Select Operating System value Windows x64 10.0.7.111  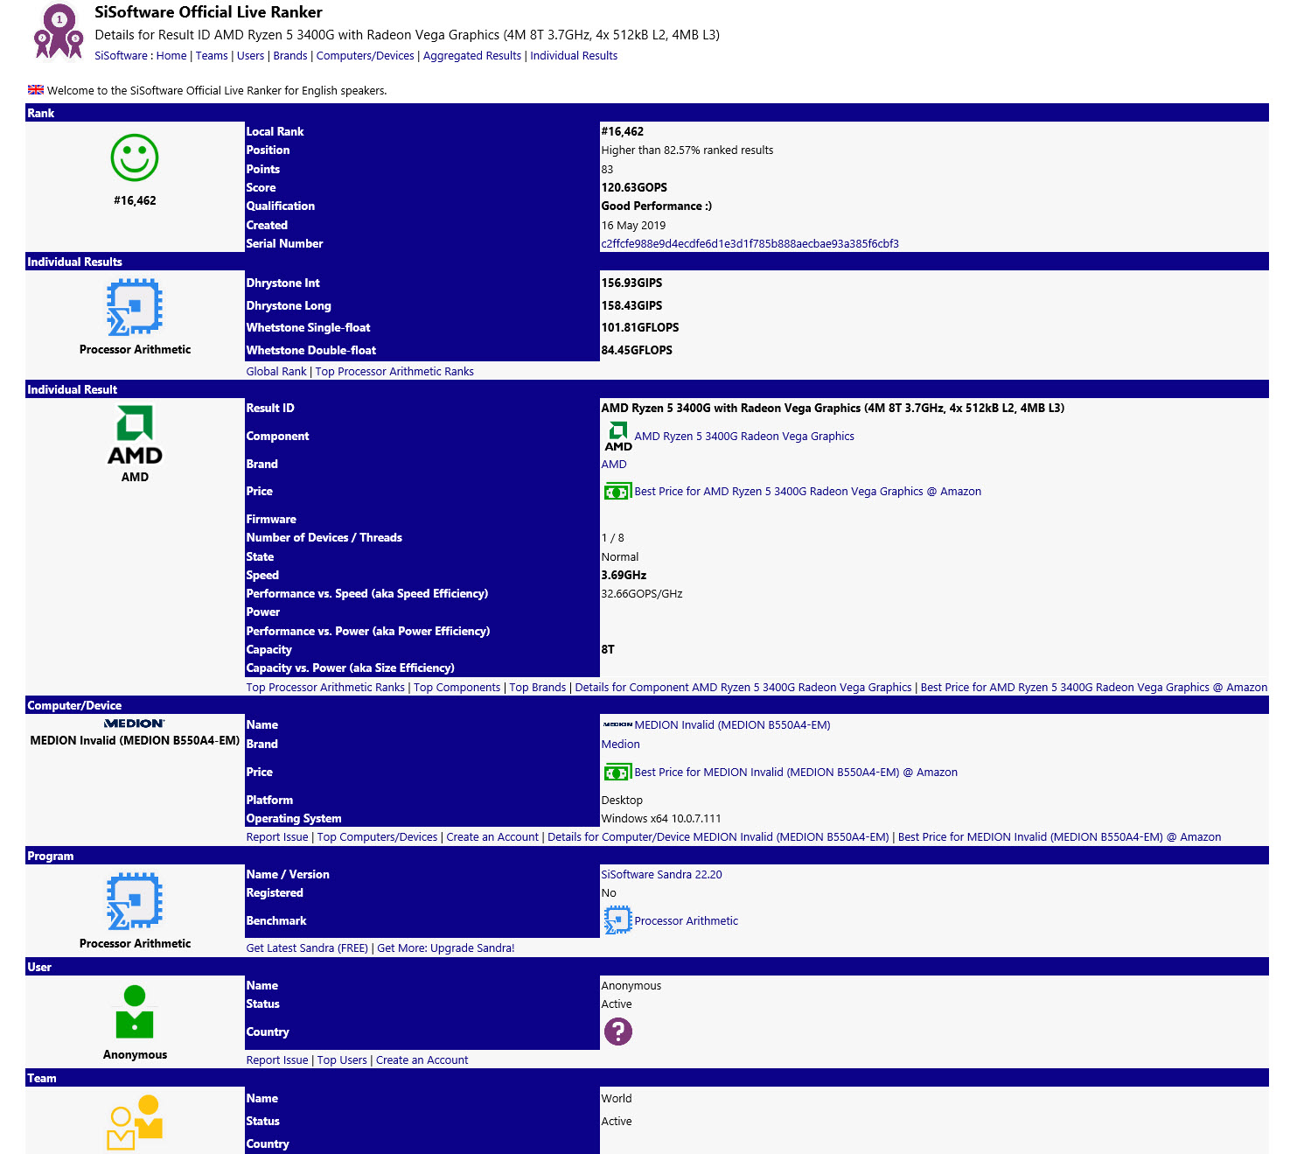tap(661, 819)
